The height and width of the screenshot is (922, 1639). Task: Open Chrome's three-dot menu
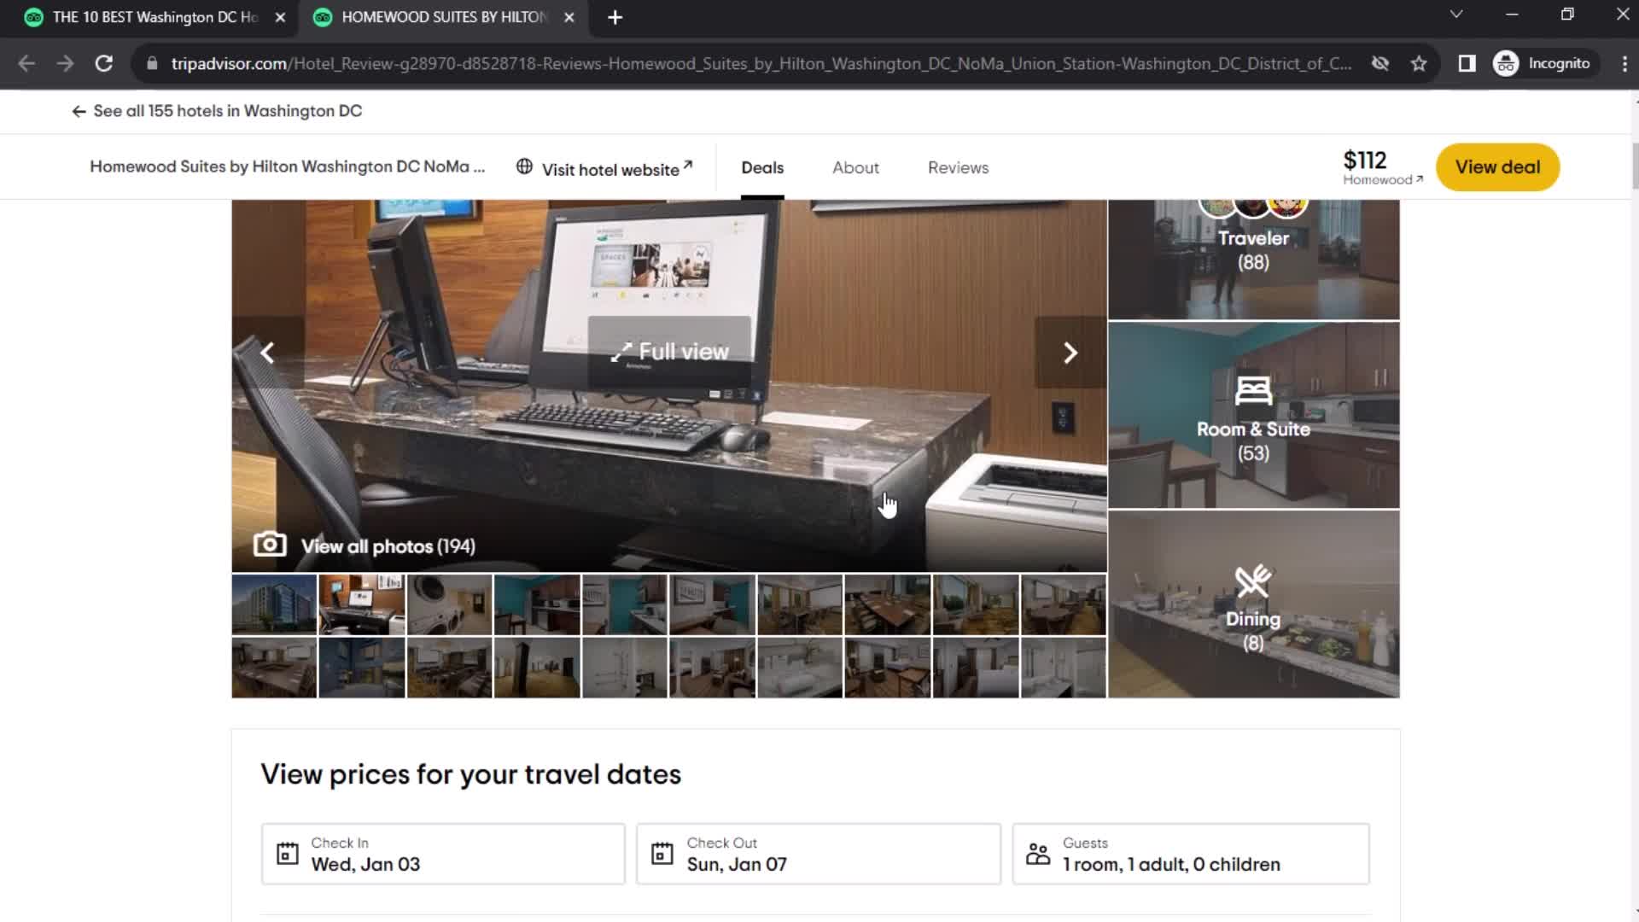click(x=1624, y=63)
